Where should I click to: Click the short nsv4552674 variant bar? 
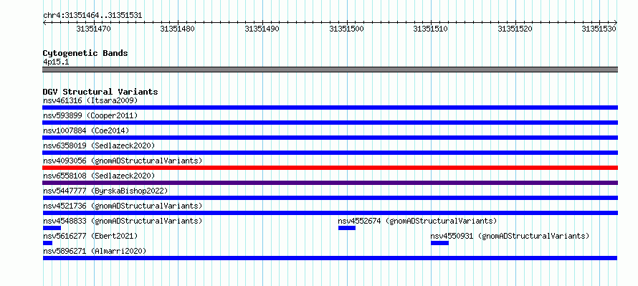point(347,228)
